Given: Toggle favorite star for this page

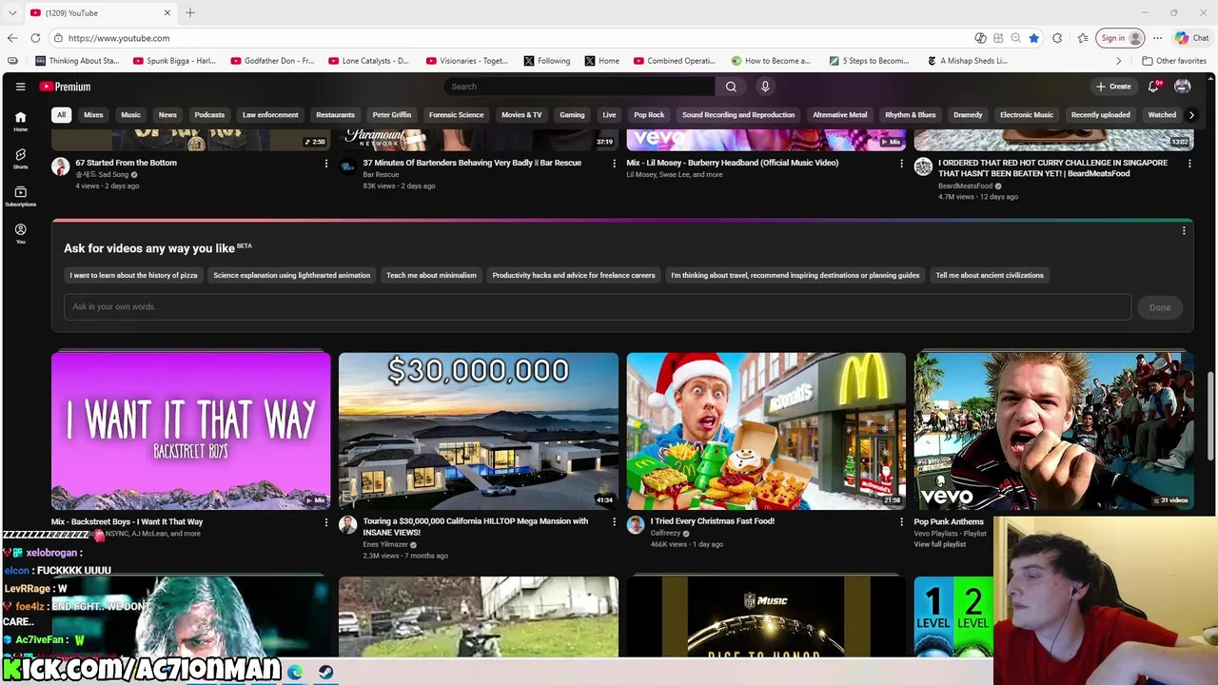Looking at the screenshot, I should coord(1033,38).
